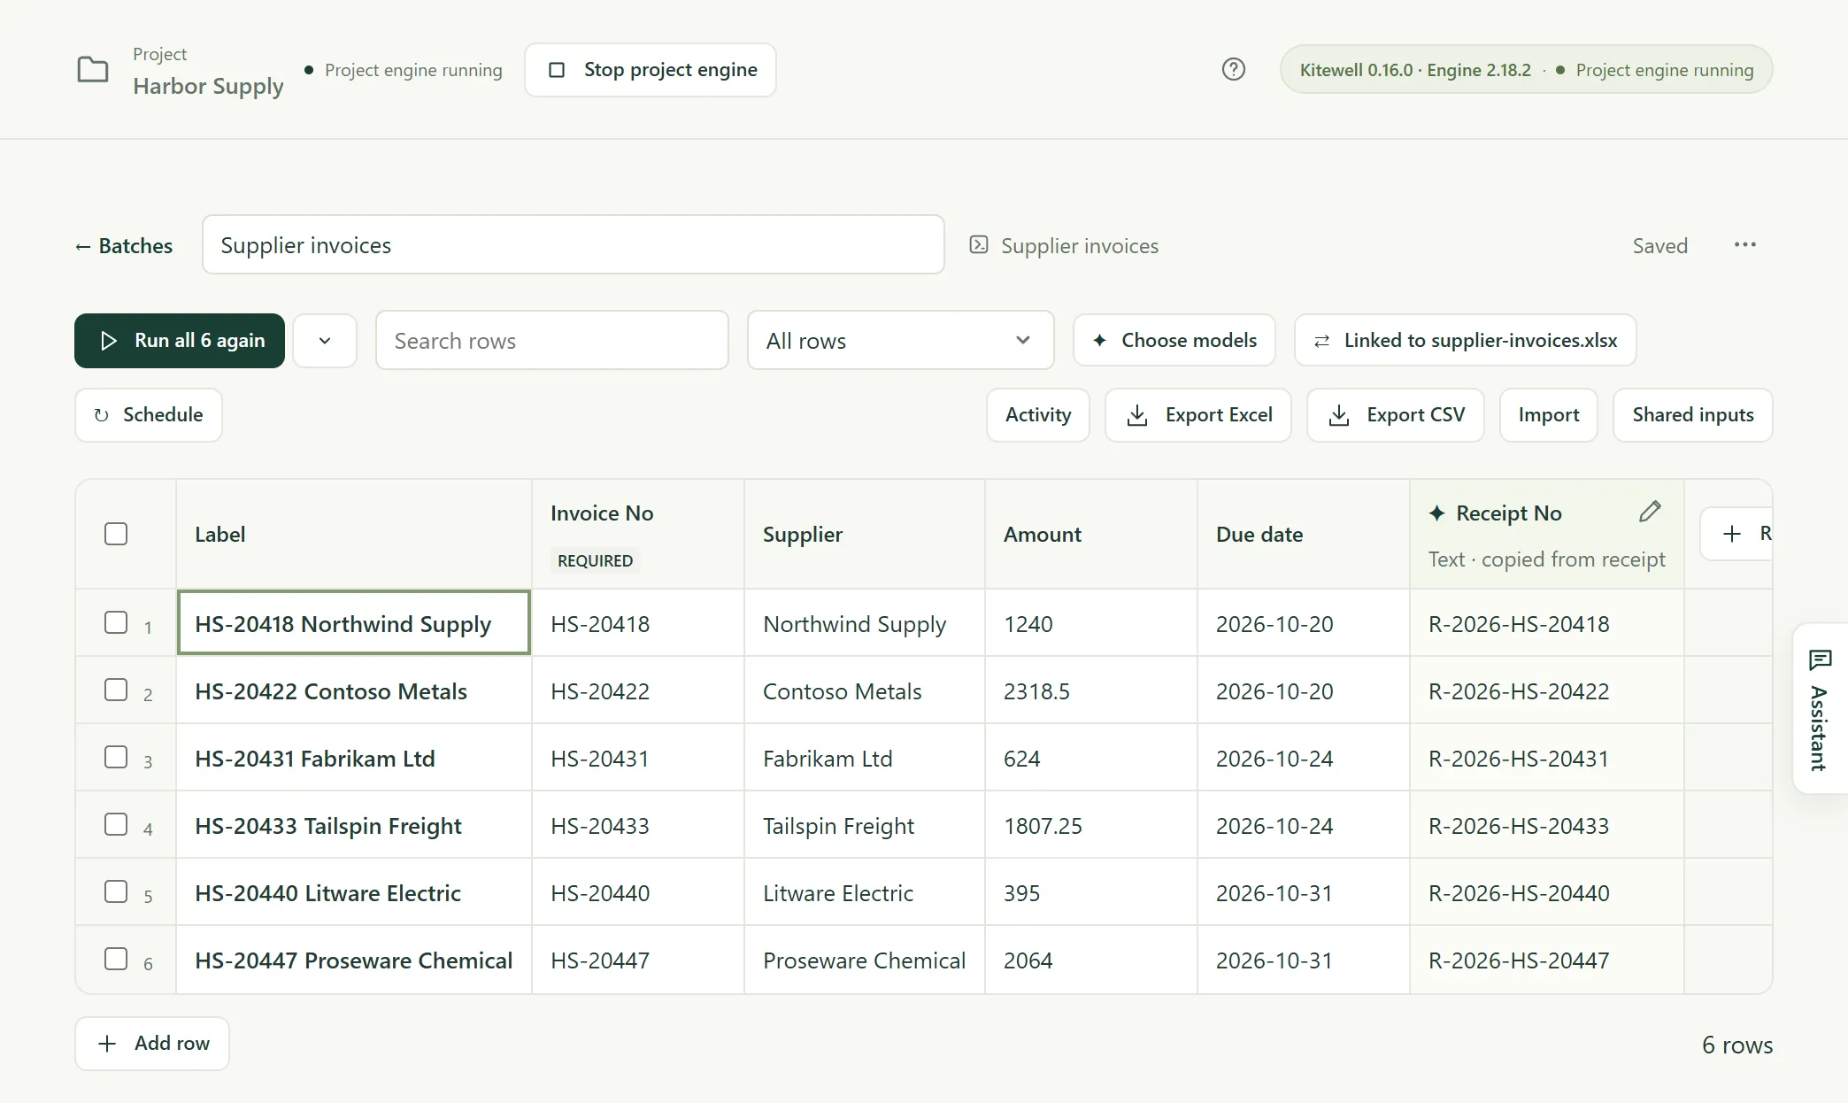Focus the Search rows field

point(552,340)
